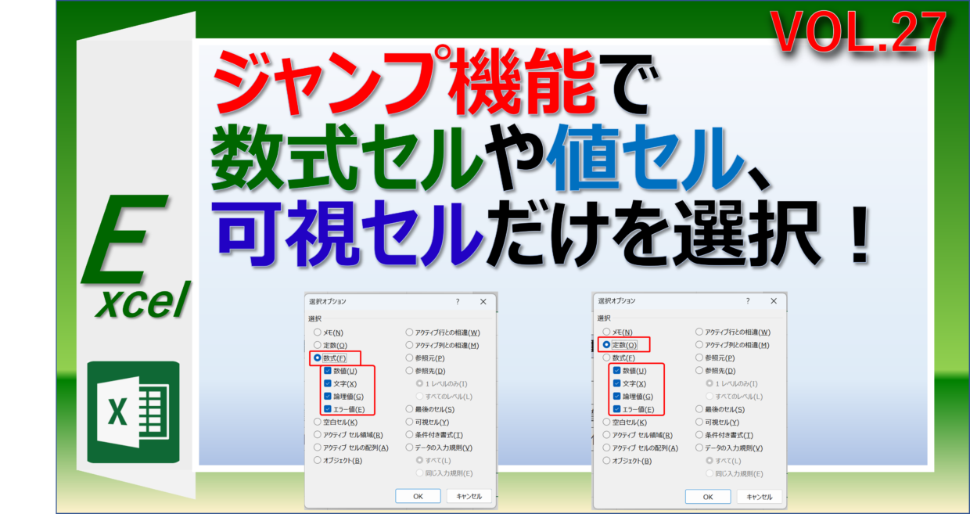Screen dimensions: 970x514
Task: Pick 条件付き書式(T) in the 数式-selected dialog
Action: [409, 435]
